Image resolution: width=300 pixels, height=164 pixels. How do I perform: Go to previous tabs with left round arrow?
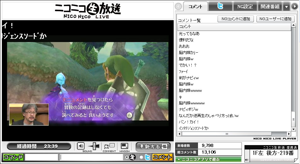pos(178,7)
